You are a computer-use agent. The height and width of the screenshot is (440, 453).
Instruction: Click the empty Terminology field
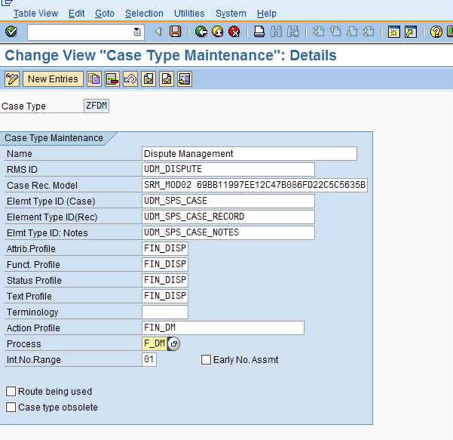(x=164, y=312)
